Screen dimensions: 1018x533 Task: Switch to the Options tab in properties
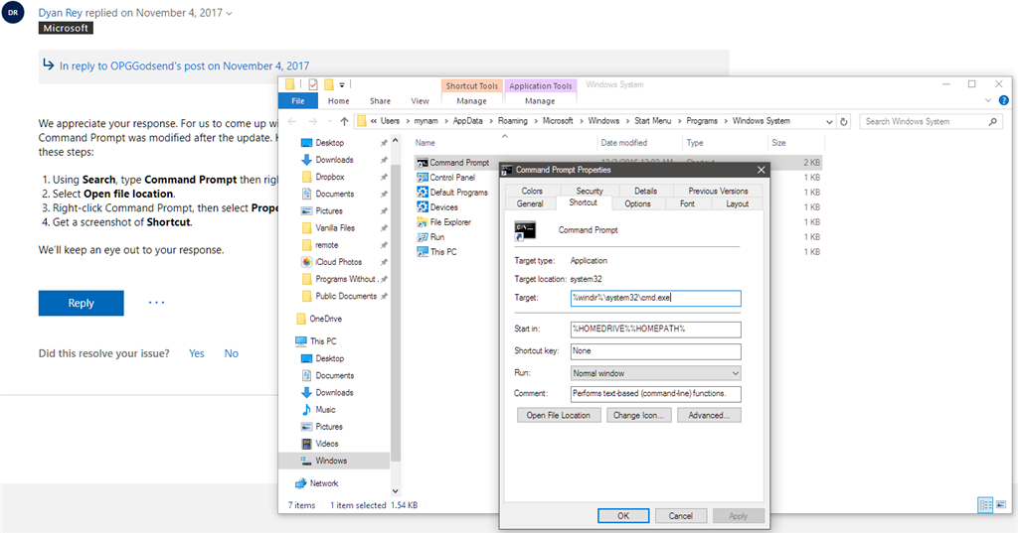[637, 203]
